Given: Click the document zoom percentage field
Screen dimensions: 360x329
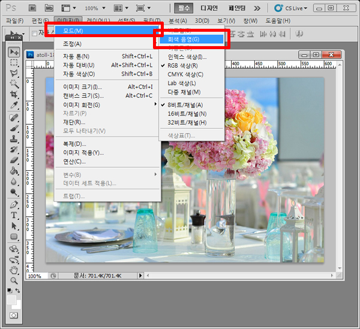Looking at the screenshot, I should tap(35, 276).
